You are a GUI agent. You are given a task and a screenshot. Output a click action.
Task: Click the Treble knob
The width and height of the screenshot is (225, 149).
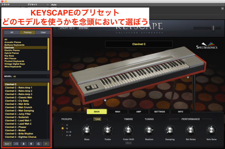pos(108,130)
